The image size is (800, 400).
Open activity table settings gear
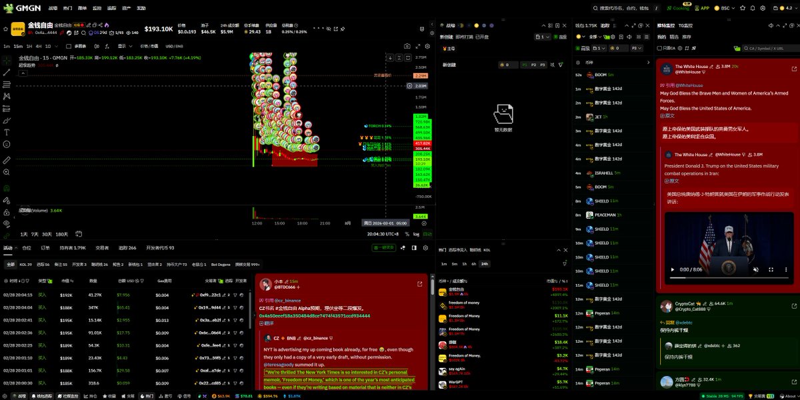[424, 247]
